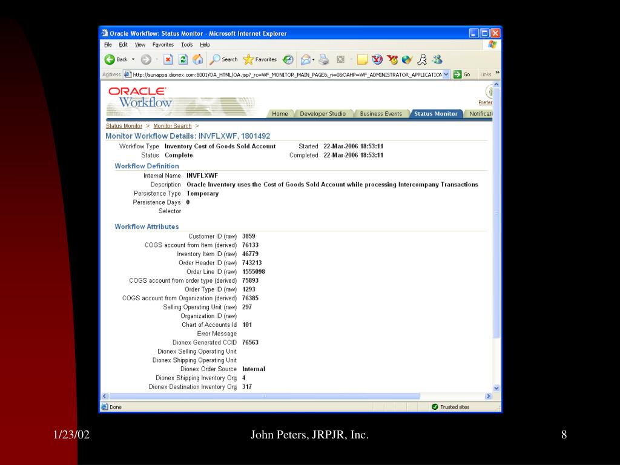Switch to the Developer Studio tab
Screen dimensions: 620x465
click(x=323, y=114)
